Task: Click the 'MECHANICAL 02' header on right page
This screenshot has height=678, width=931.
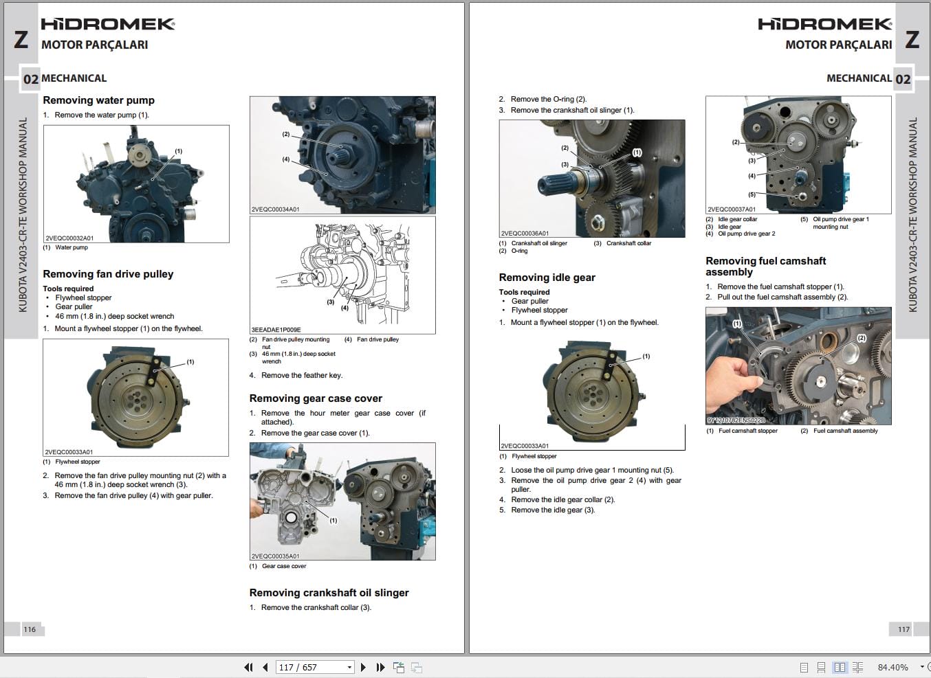Action: 868,78
